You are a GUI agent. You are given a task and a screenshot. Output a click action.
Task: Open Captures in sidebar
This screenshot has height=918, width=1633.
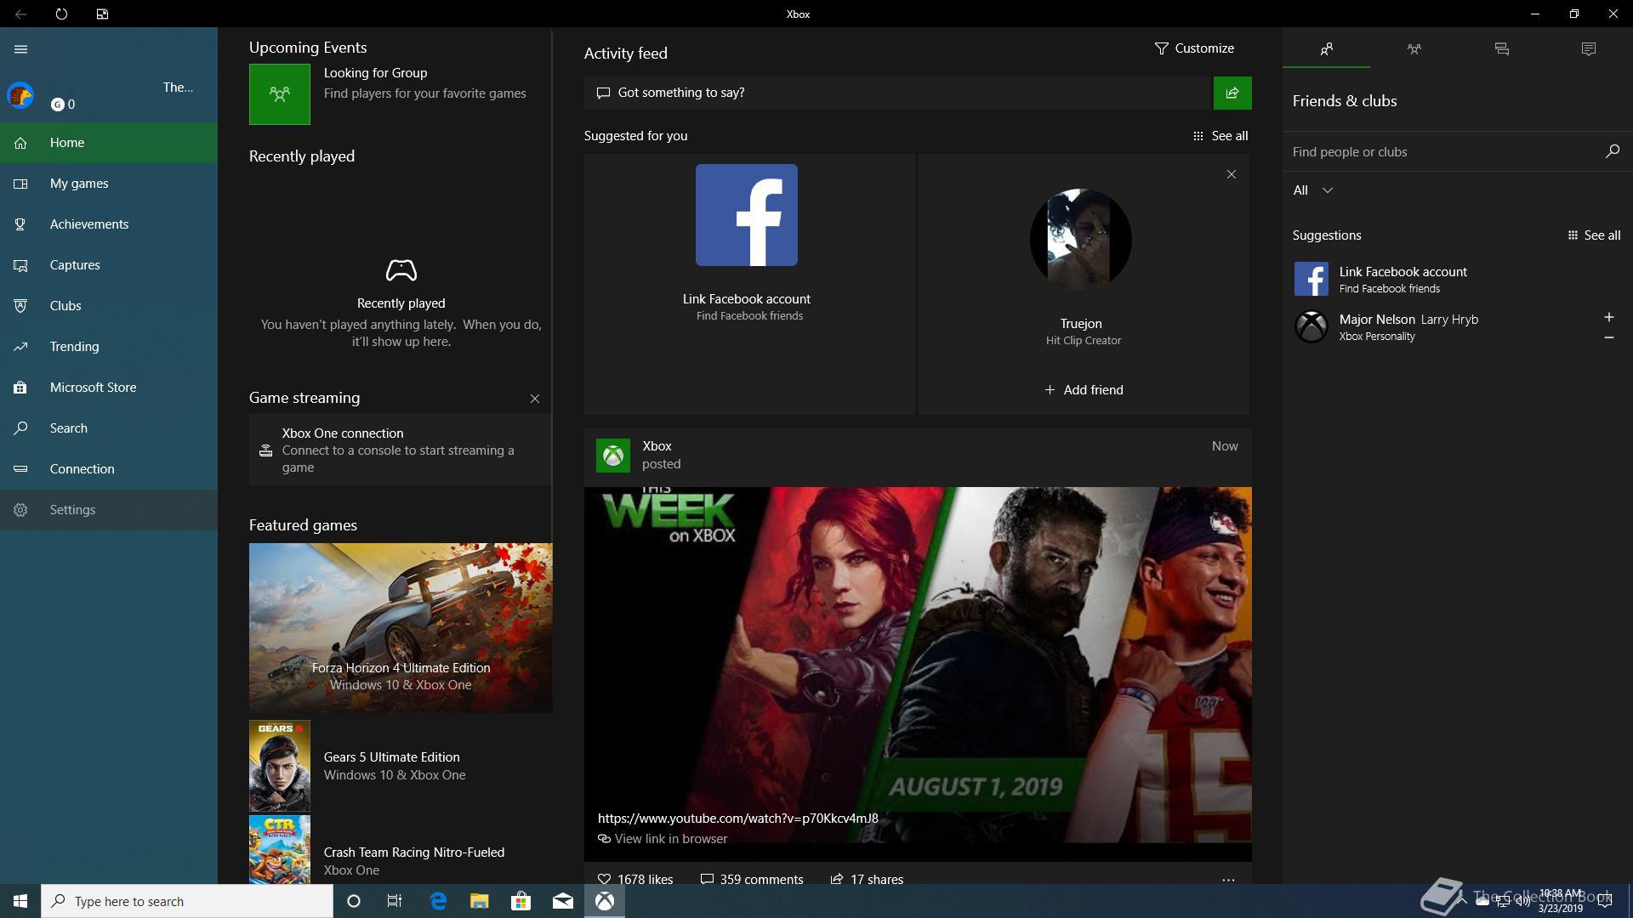pos(109,265)
